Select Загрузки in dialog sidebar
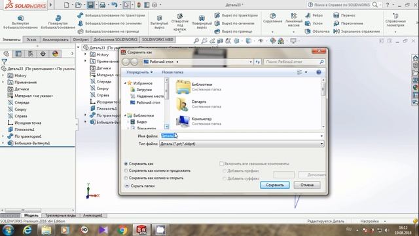Image resolution: width=419 pixels, height=236 pixels. [x=141, y=90]
